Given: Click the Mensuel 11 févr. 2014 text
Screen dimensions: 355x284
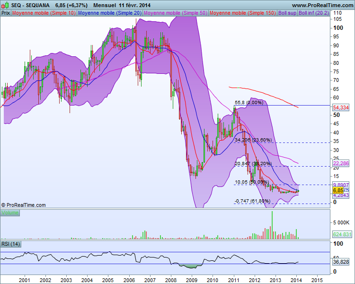Looking at the screenshot, I should coord(122,5).
